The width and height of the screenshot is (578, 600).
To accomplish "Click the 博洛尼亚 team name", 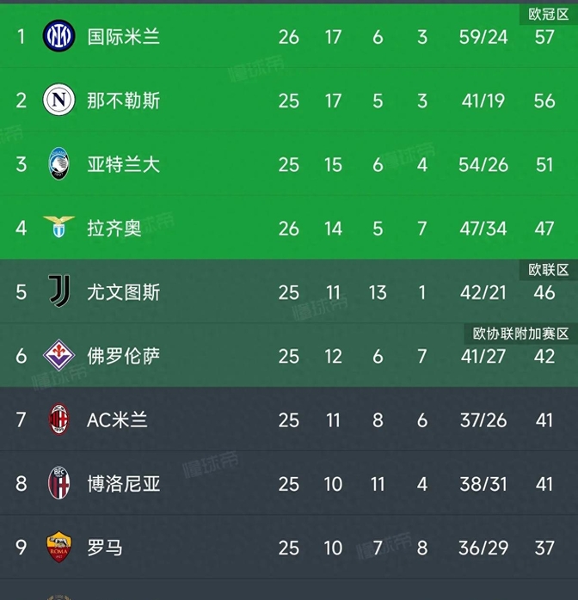I will point(123,484).
